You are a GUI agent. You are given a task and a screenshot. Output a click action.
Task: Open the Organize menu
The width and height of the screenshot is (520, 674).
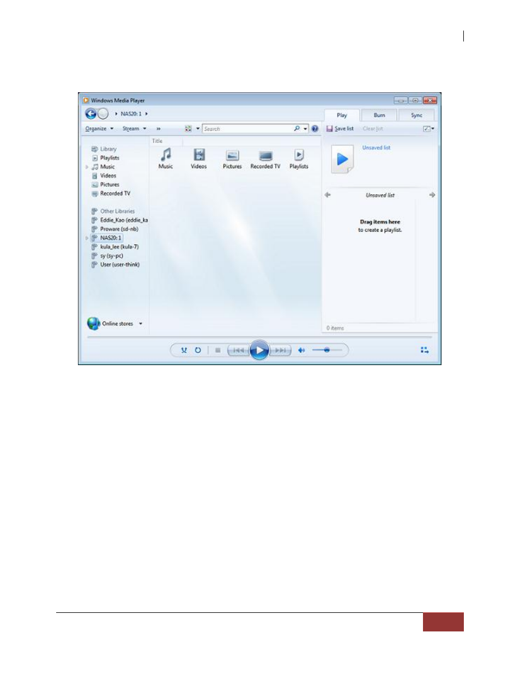click(x=99, y=129)
